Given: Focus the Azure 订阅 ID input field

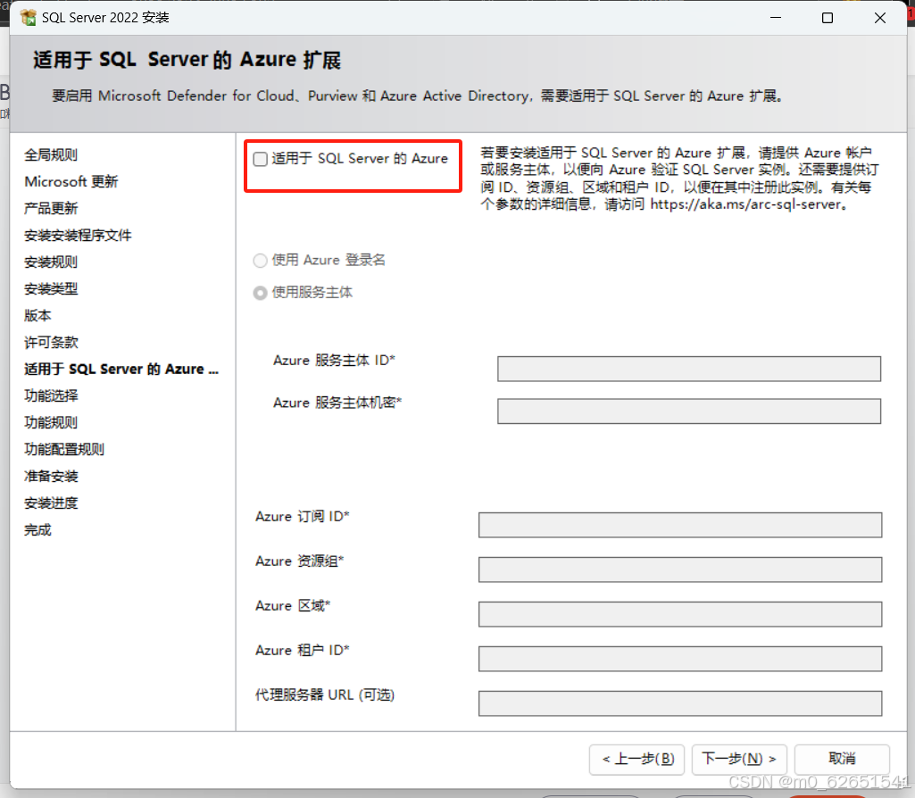Looking at the screenshot, I should tap(680, 525).
